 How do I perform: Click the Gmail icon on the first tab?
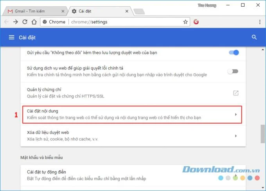point(10,11)
